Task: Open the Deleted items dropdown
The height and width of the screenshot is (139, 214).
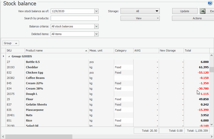Action: coord(96,34)
